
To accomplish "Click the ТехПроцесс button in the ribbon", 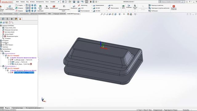I will pyautogui.click(x=153, y=11).
